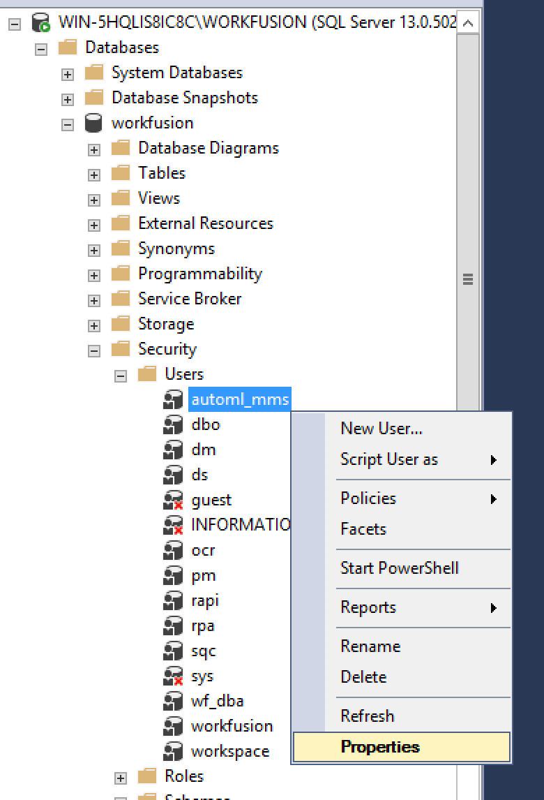This screenshot has width=544, height=800.
Task: Click the Tables folder icon
Action: 121,173
